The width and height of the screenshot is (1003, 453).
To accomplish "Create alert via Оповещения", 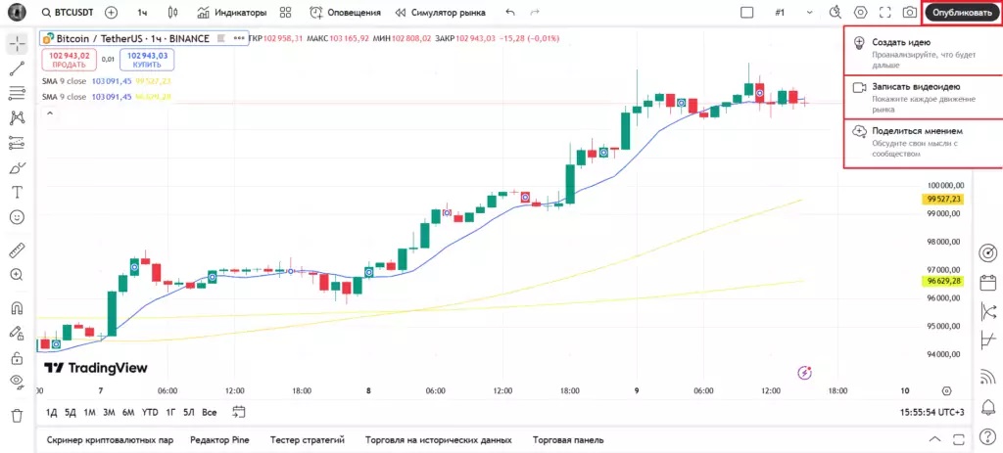I will pyautogui.click(x=345, y=12).
